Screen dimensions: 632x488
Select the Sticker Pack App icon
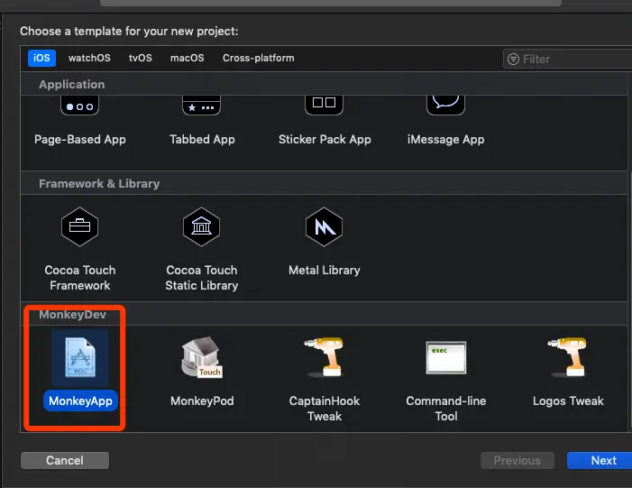324,106
